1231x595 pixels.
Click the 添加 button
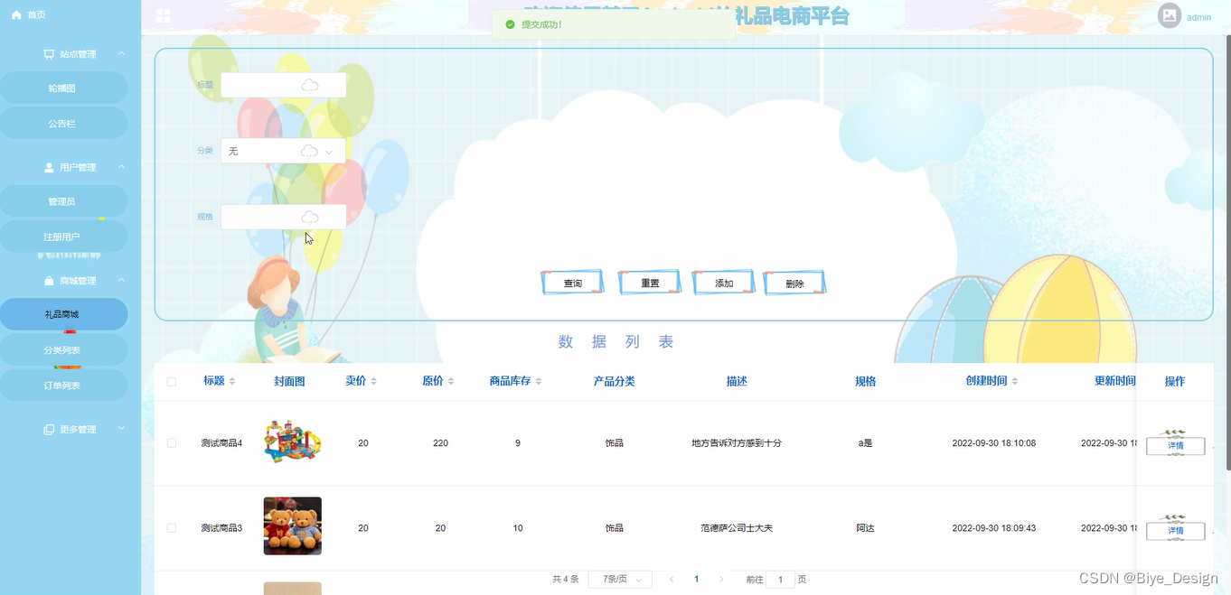point(723,283)
